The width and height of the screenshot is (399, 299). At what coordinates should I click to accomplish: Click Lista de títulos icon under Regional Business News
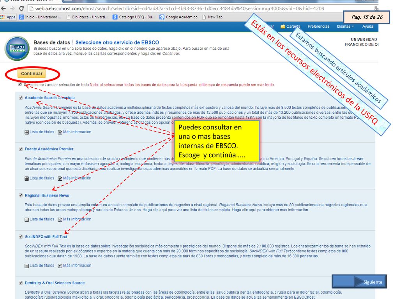coord(26,220)
